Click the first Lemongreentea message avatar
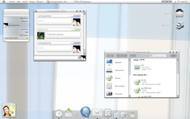 (77, 22)
